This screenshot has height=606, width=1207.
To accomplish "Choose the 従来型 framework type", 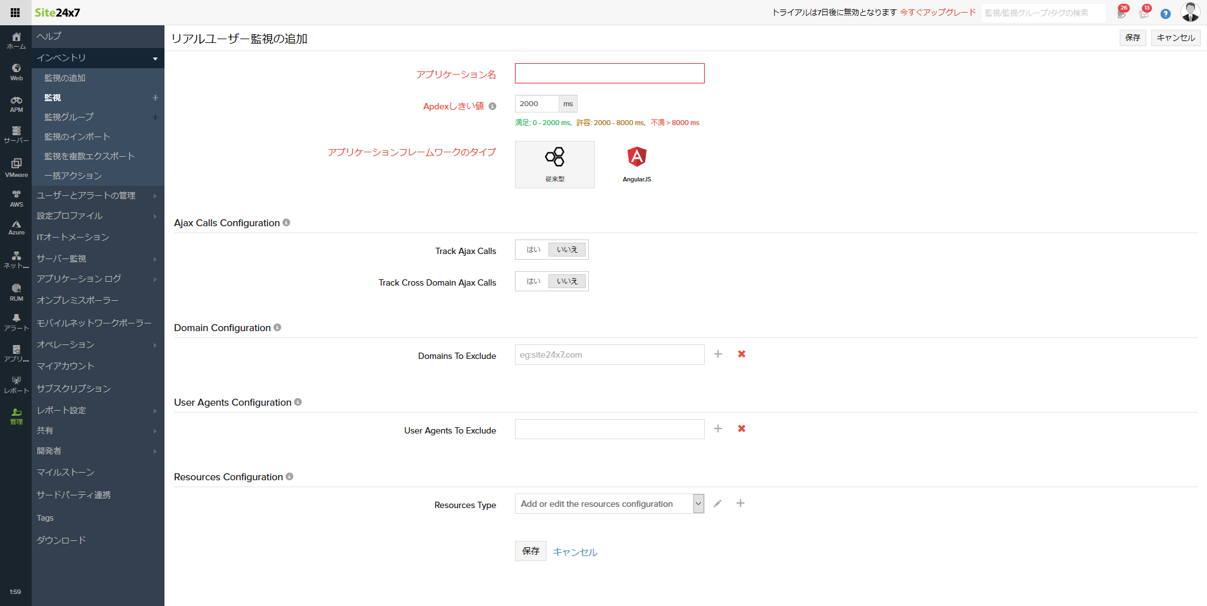I will tap(555, 164).
